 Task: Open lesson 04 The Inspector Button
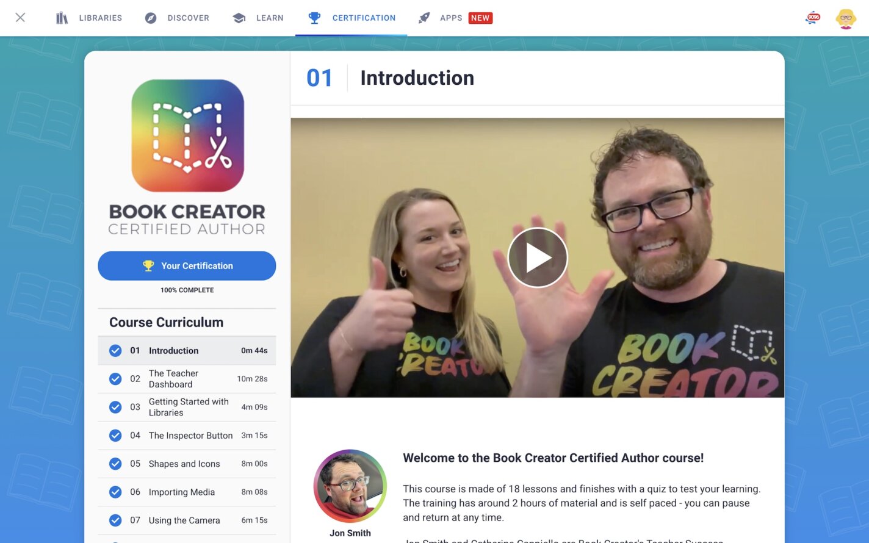click(190, 435)
